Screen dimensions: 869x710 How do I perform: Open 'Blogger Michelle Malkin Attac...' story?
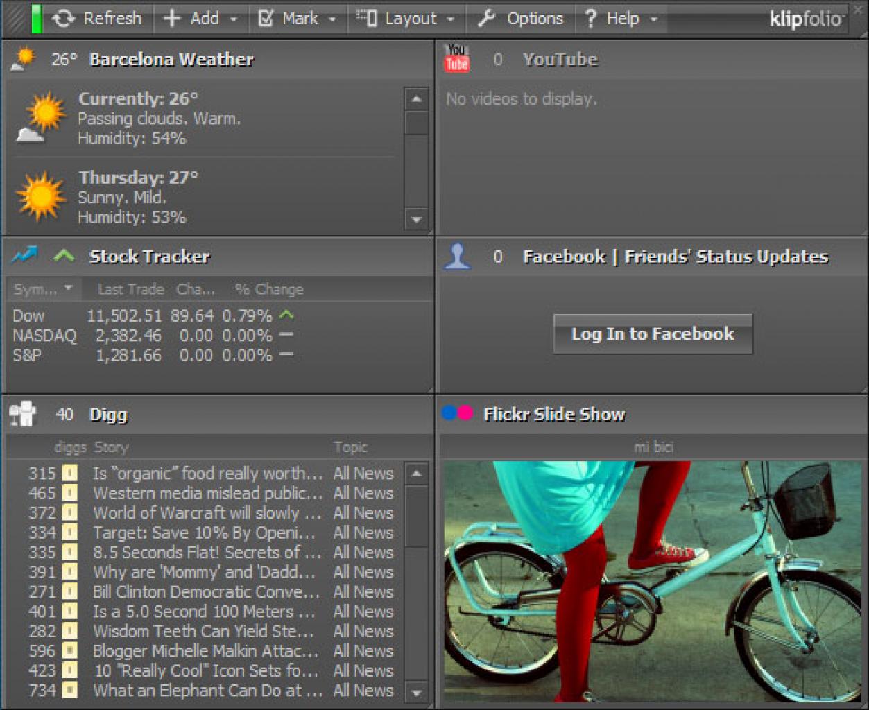[206, 651]
